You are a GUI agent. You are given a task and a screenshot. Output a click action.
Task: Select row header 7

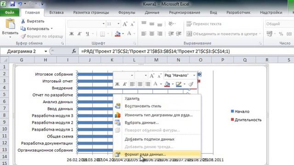[5, 108]
